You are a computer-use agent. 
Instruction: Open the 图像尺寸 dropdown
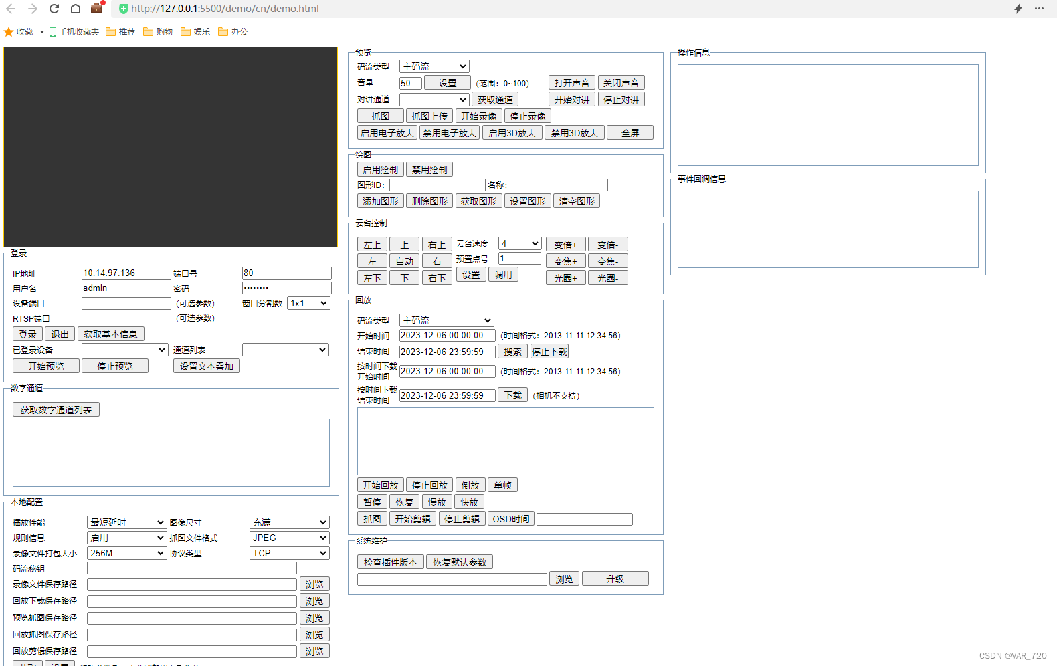289,522
